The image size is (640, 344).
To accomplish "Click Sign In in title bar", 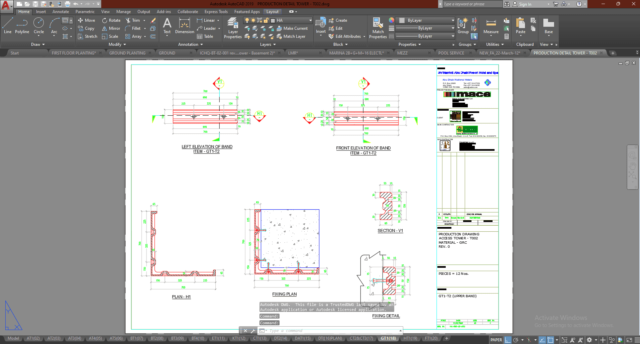I will (525, 4).
